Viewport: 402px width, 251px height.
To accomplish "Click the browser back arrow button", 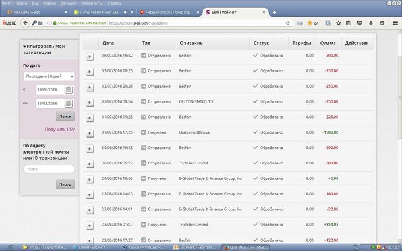I will [x=25, y=23].
